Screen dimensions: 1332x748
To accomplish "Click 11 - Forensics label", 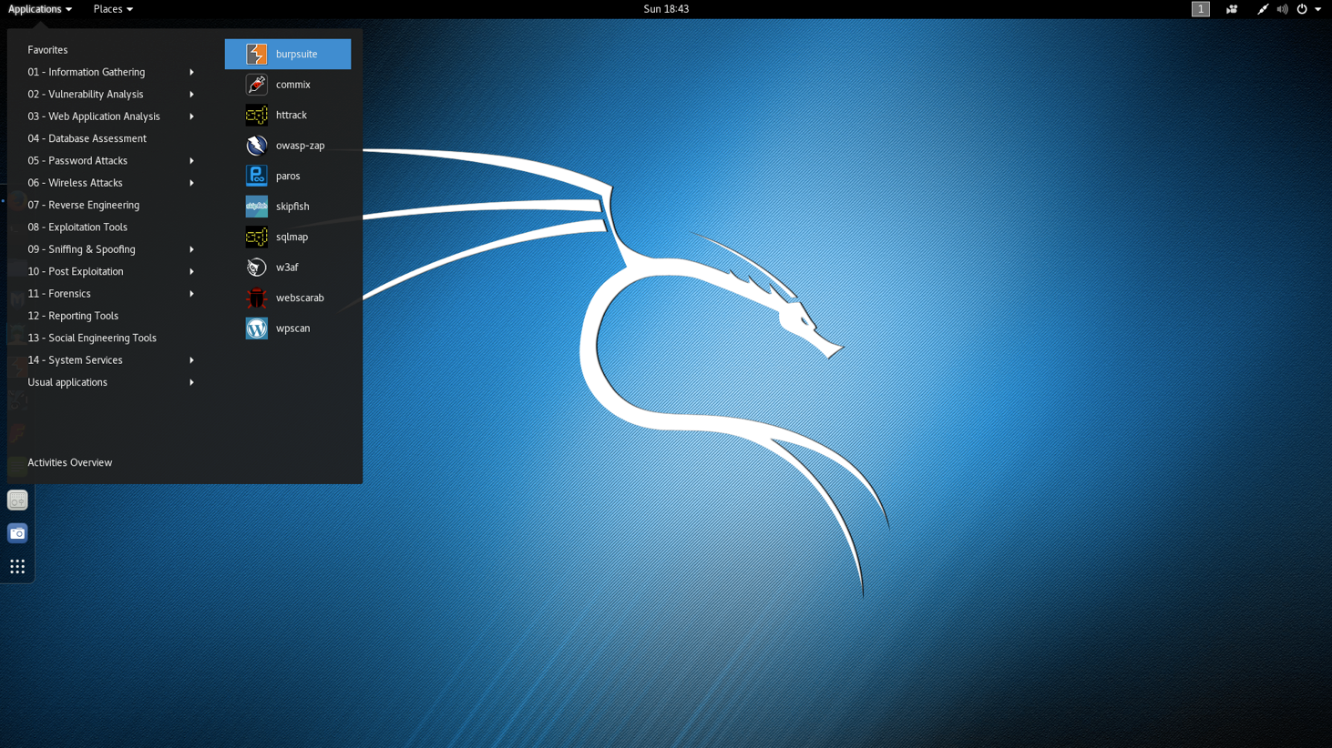I will (58, 294).
